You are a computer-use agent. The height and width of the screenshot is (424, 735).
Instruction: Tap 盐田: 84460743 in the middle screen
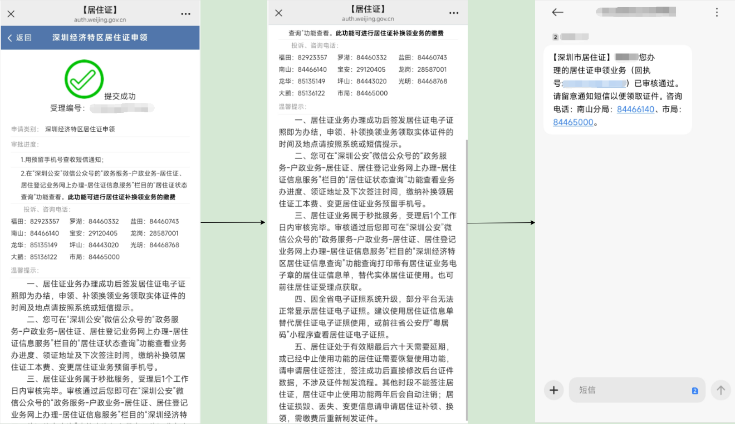423,58
